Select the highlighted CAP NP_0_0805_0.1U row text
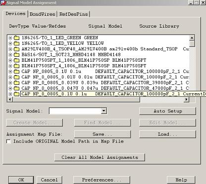This screenshot has height=184, width=206. [x=113, y=94]
